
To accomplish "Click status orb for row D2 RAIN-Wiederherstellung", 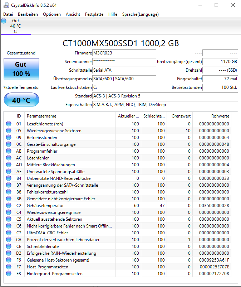I will pyautogui.click(x=9, y=253).
